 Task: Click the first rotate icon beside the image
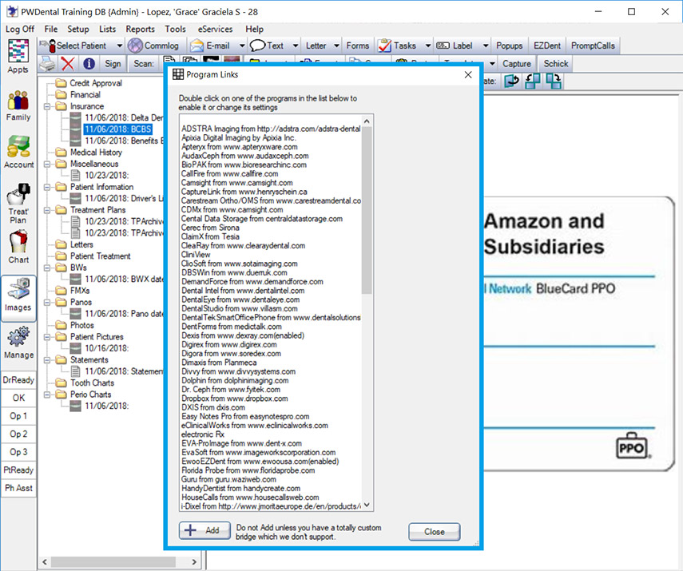click(x=512, y=81)
